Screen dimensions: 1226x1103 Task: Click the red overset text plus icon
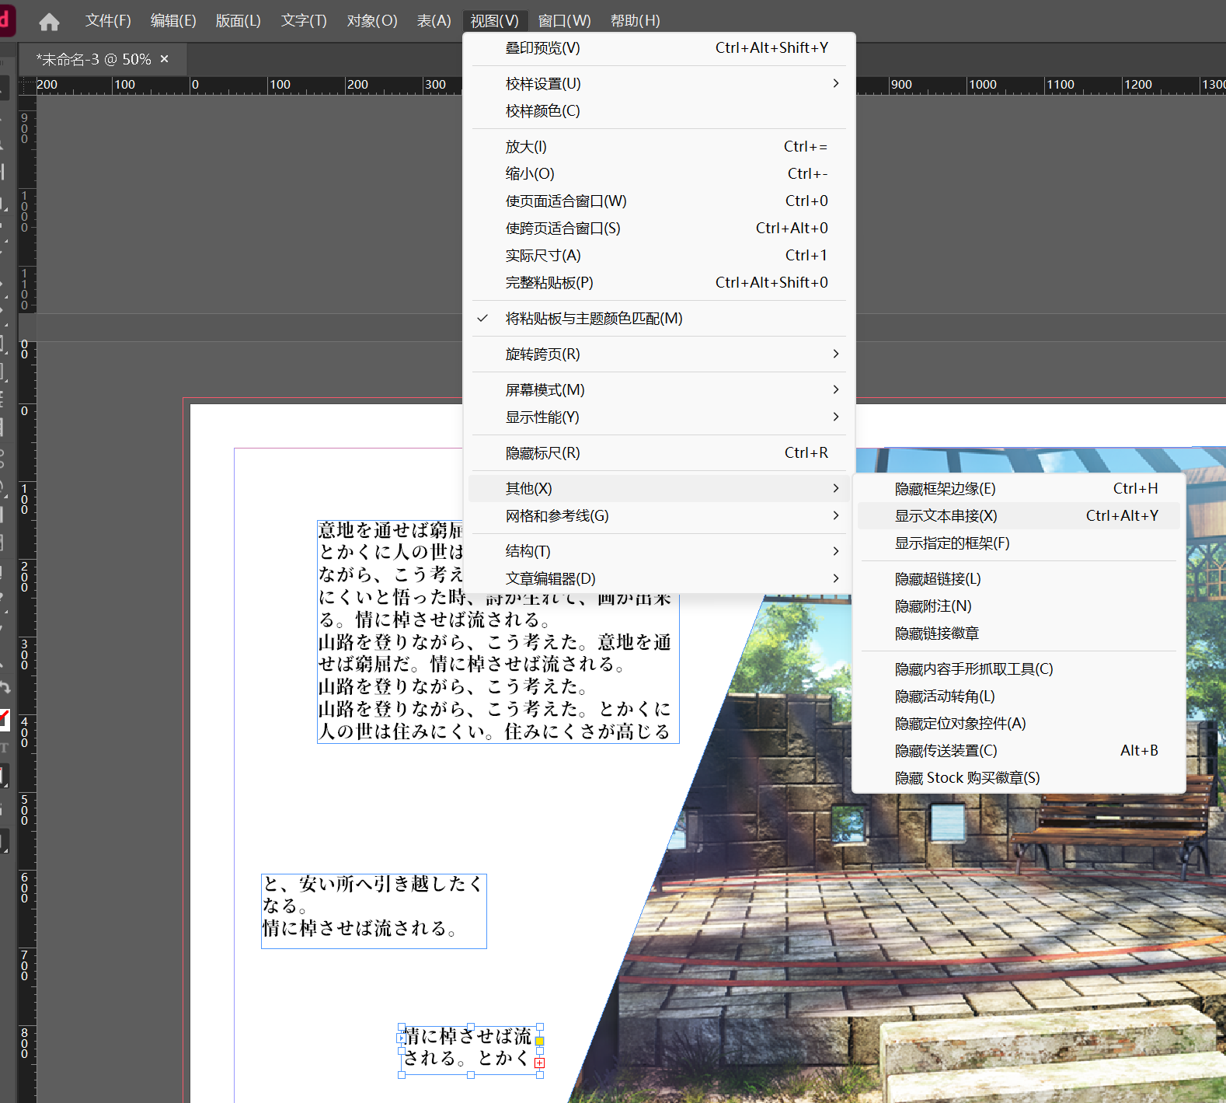(x=540, y=1063)
